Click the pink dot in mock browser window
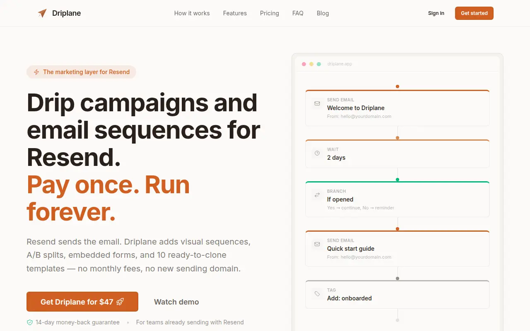This screenshot has height=331, width=530. click(x=304, y=64)
